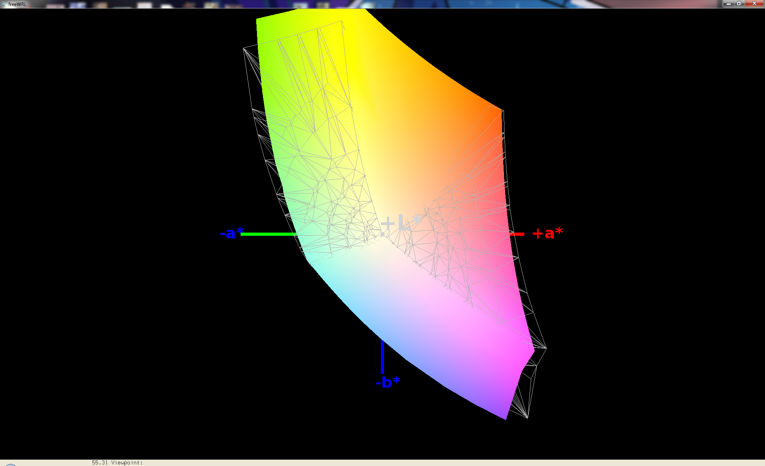Image resolution: width=765 pixels, height=466 pixels.
Task: Click the -a* axis label
Action: [x=231, y=233]
